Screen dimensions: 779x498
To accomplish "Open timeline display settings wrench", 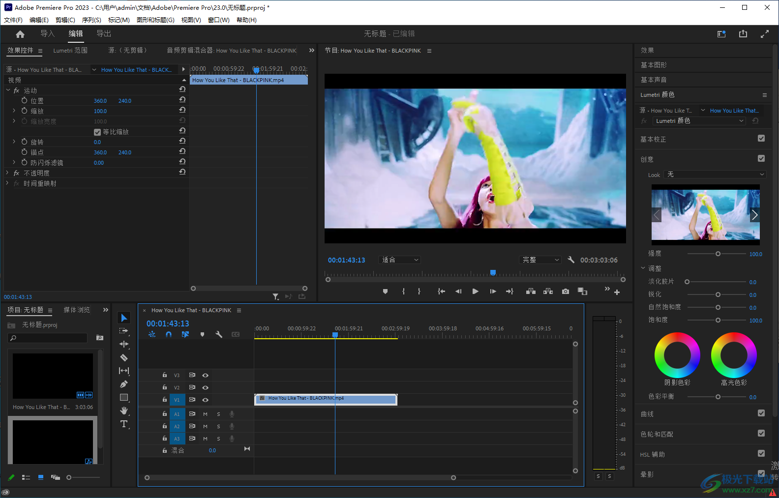I will 219,334.
